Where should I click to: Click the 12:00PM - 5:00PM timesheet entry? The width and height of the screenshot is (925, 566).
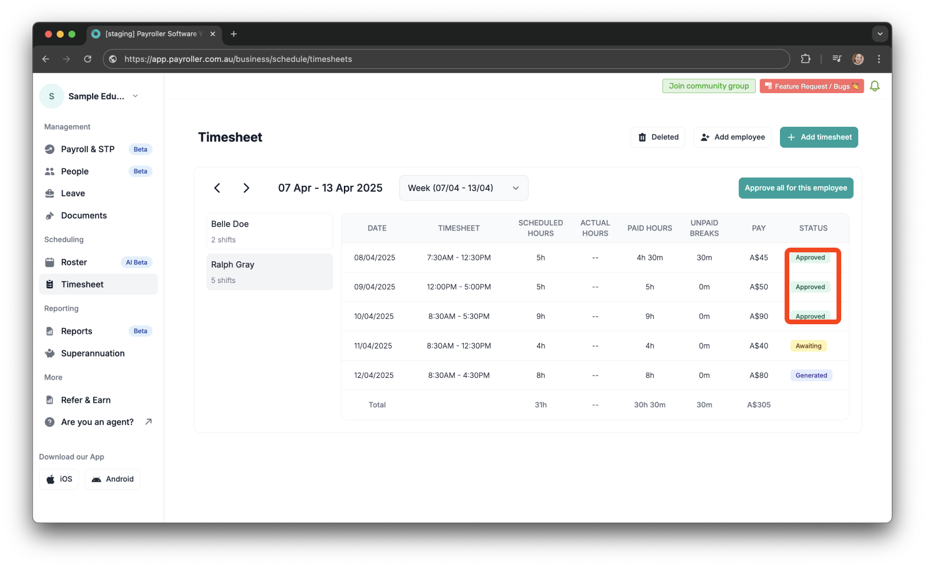[459, 287]
